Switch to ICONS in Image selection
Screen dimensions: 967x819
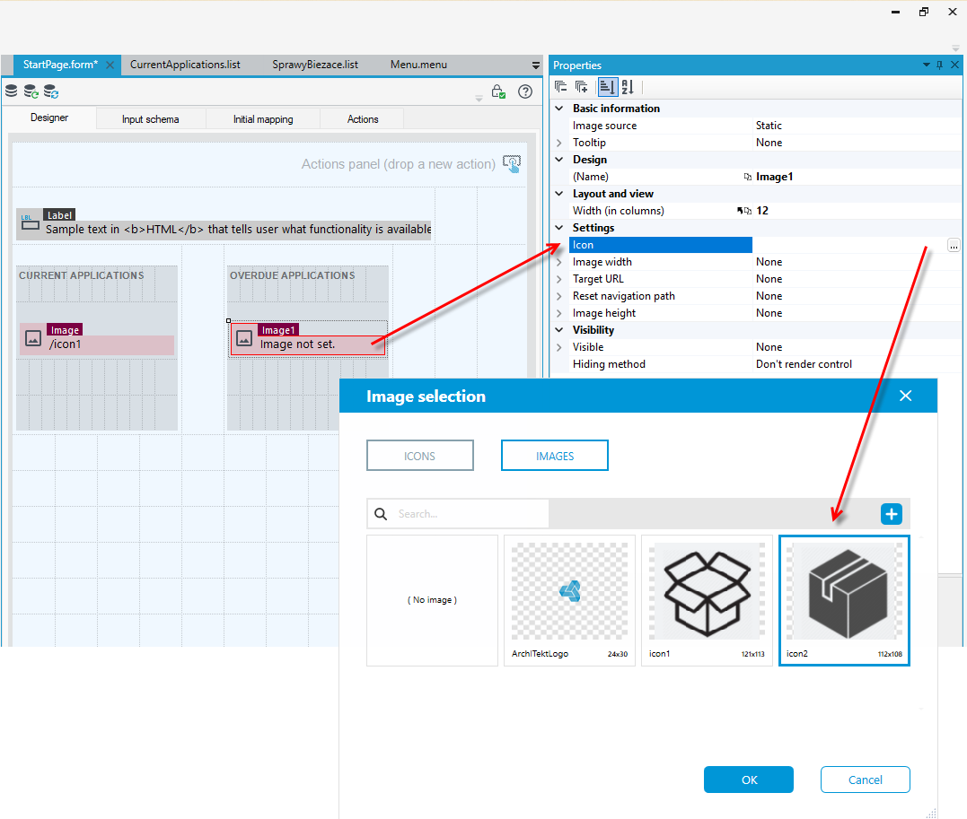(x=420, y=456)
